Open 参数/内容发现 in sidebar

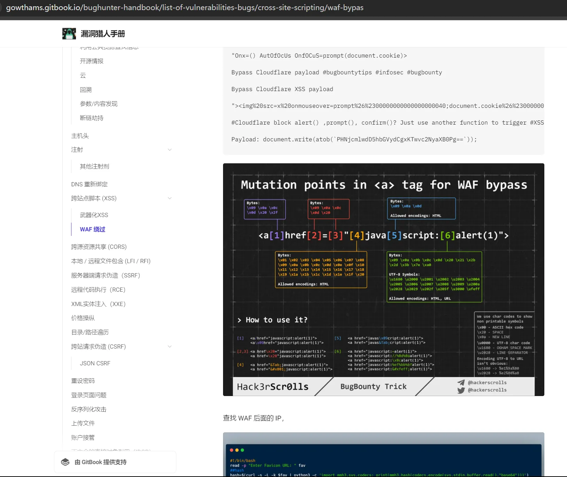(x=99, y=104)
